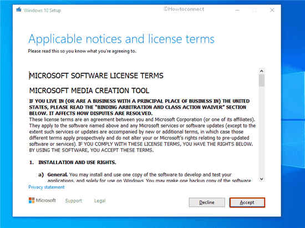Decline the license terms

[x=207, y=202]
